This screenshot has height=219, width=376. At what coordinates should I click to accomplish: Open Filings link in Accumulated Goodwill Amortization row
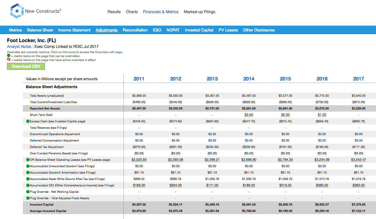coord(90,173)
